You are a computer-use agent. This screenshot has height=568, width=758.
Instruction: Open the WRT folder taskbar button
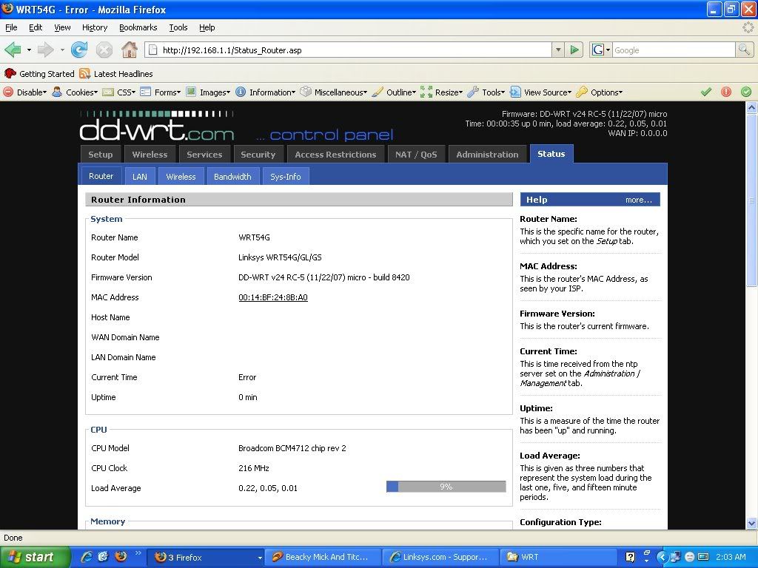[560, 558]
